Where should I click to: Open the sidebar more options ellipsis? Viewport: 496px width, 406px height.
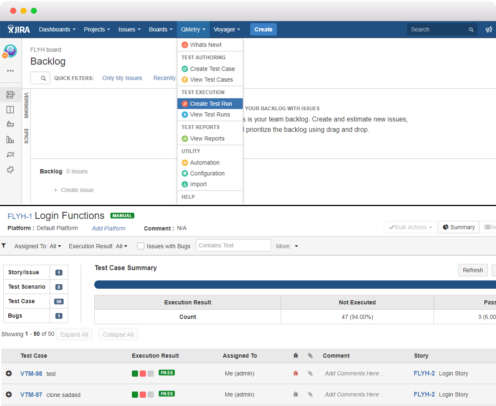point(10,71)
